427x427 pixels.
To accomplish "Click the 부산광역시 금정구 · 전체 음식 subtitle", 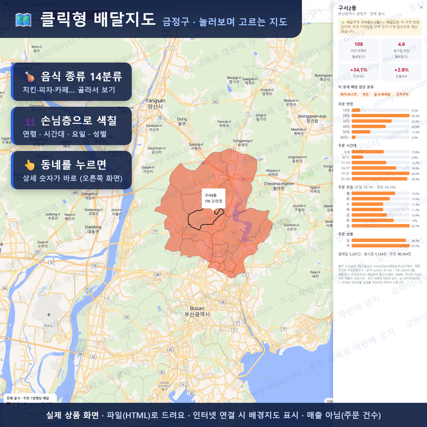I will 361,14.
